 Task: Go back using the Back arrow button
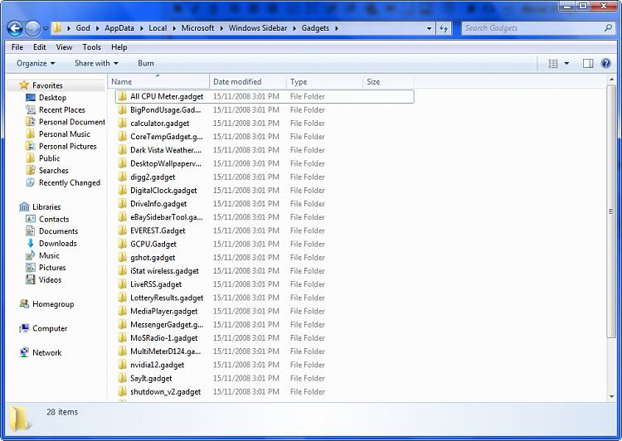coord(15,28)
